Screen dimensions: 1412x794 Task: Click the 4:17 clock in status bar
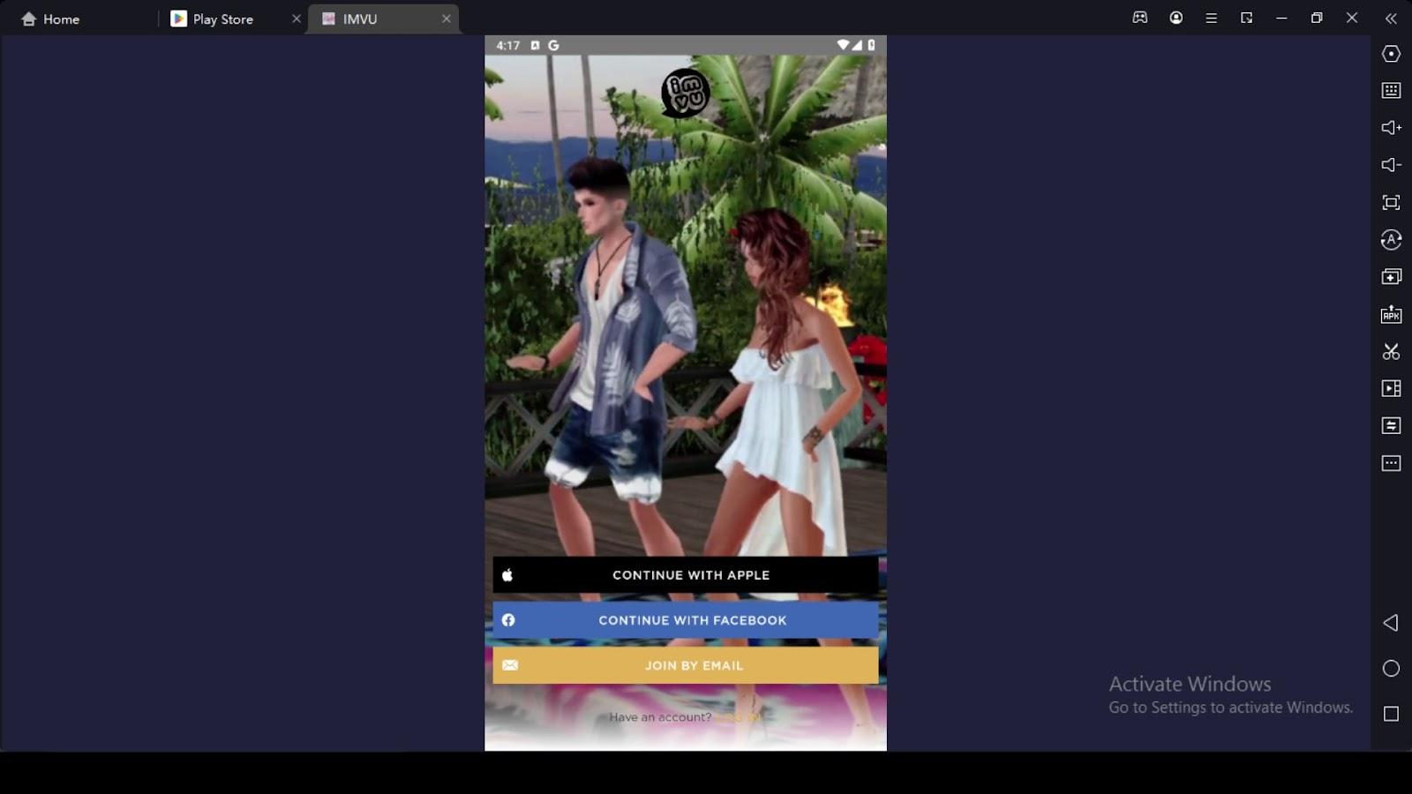(508, 45)
